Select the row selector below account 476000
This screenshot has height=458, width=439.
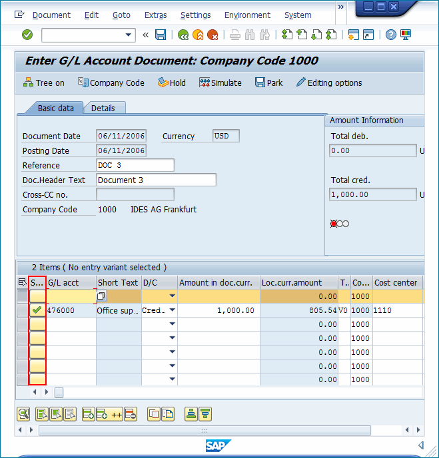point(23,324)
